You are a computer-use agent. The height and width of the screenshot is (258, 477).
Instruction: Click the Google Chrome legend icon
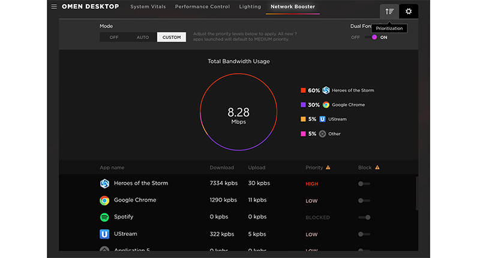[326, 104]
